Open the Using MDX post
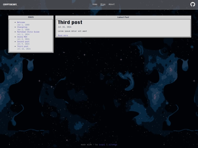 tap(22, 37)
